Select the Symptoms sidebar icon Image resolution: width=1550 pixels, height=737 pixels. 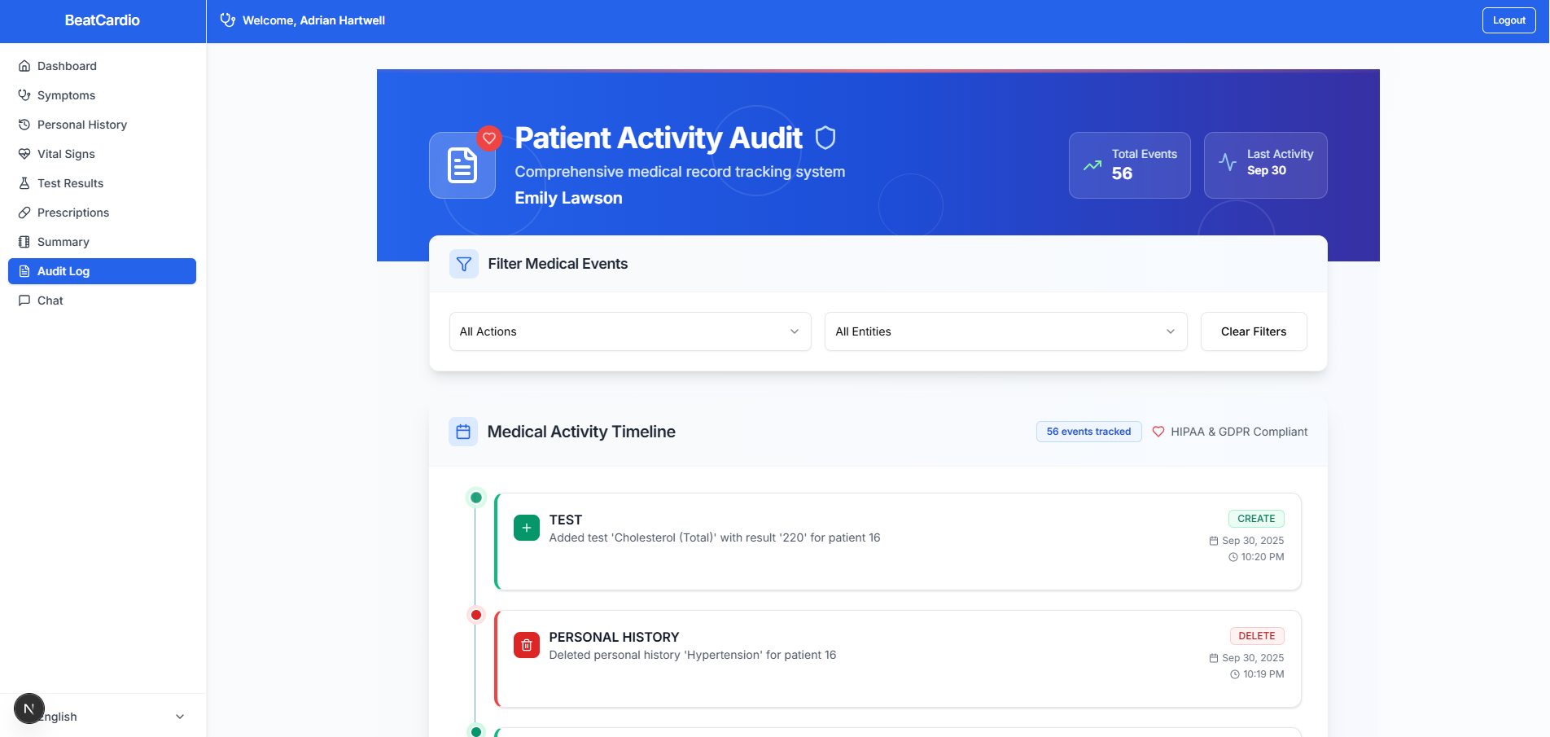click(24, 95)
